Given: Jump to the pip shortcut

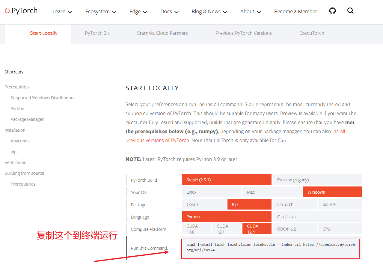Looking at the screenshot, I should 13,152.
